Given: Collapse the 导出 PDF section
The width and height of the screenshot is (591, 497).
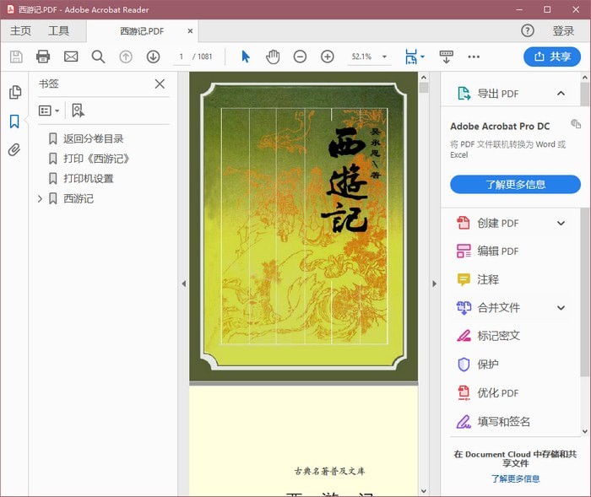Looking at the screenshot, I should tap(561, 93).
